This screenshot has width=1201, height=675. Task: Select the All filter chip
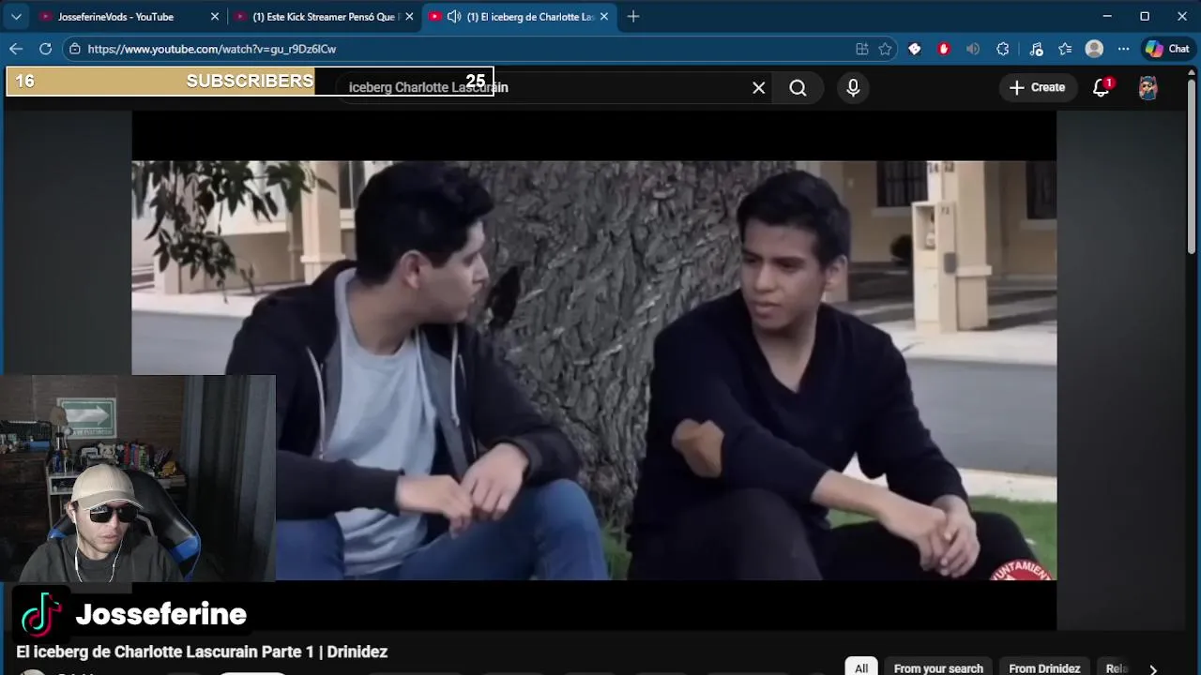point(861,667)
